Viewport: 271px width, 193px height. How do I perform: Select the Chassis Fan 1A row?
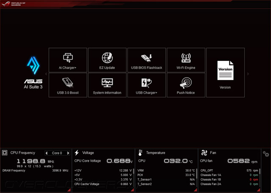point(229,175)
